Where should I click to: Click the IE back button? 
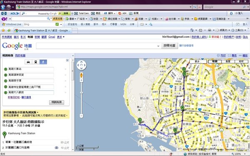point(3,7)
